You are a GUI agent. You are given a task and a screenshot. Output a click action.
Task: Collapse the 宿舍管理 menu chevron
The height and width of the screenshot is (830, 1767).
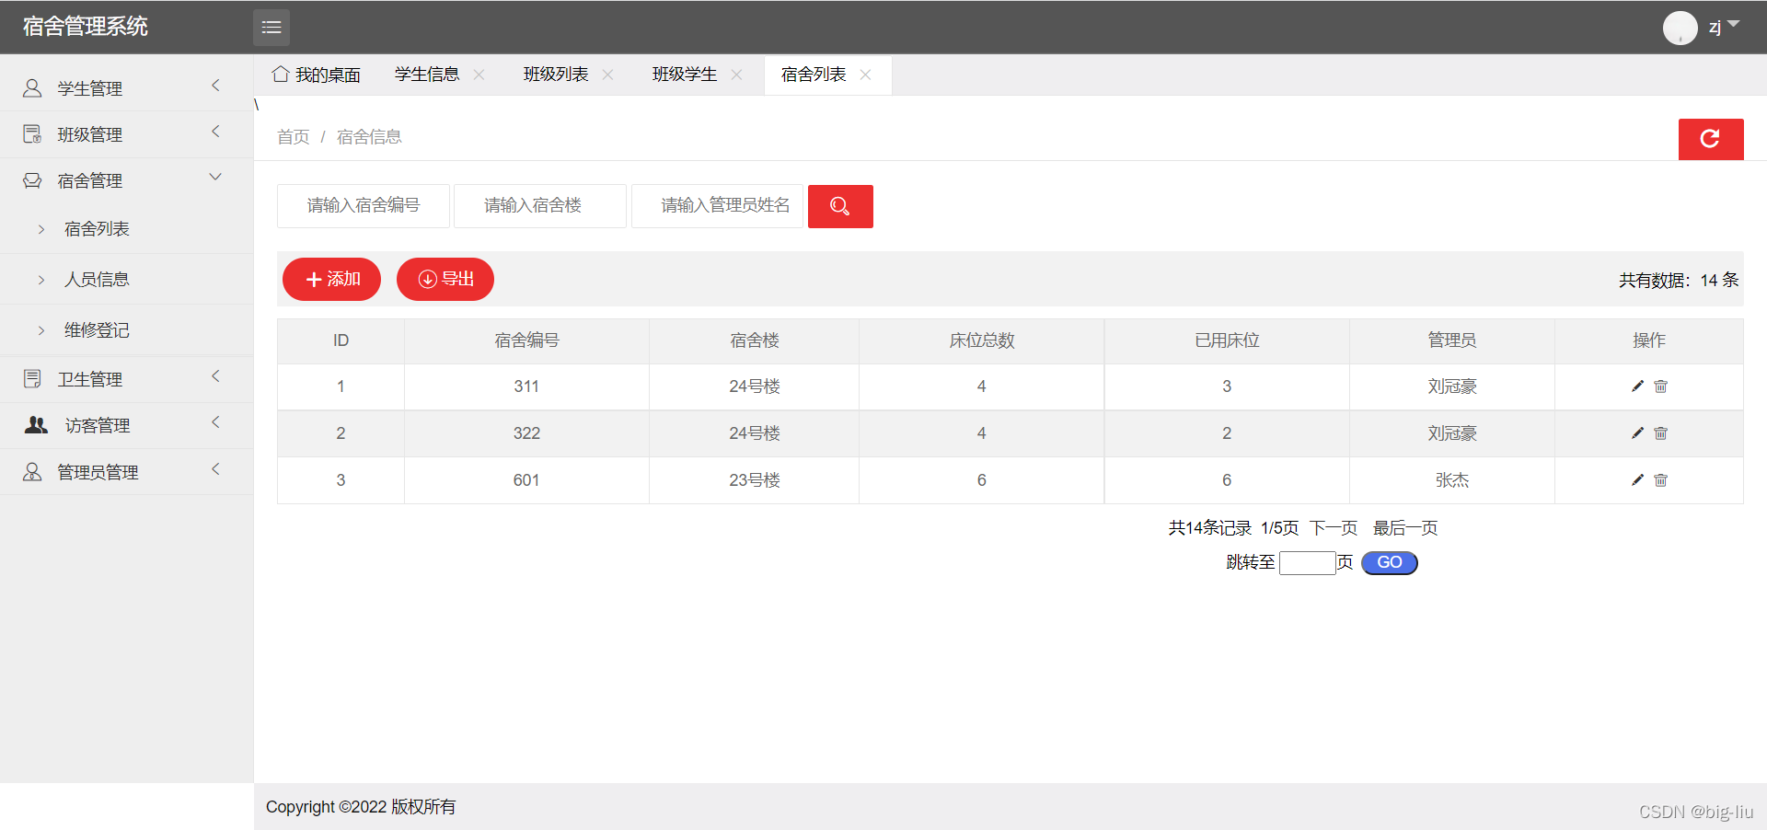tap(216, 177)
